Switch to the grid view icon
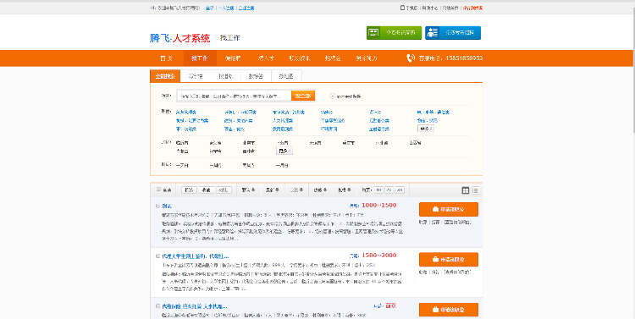The width and height of the screenshot is (635, 319). (466, 190)
